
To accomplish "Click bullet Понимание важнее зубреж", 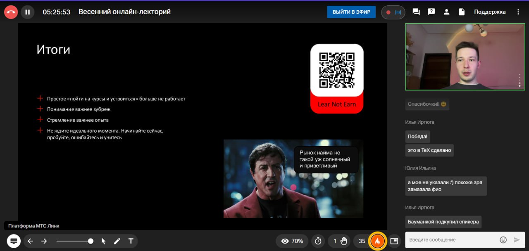I will pyautogui.click(x=79, y=109).
